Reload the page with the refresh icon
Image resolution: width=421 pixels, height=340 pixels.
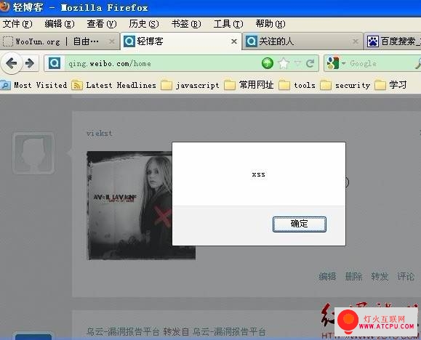[310, 64]
